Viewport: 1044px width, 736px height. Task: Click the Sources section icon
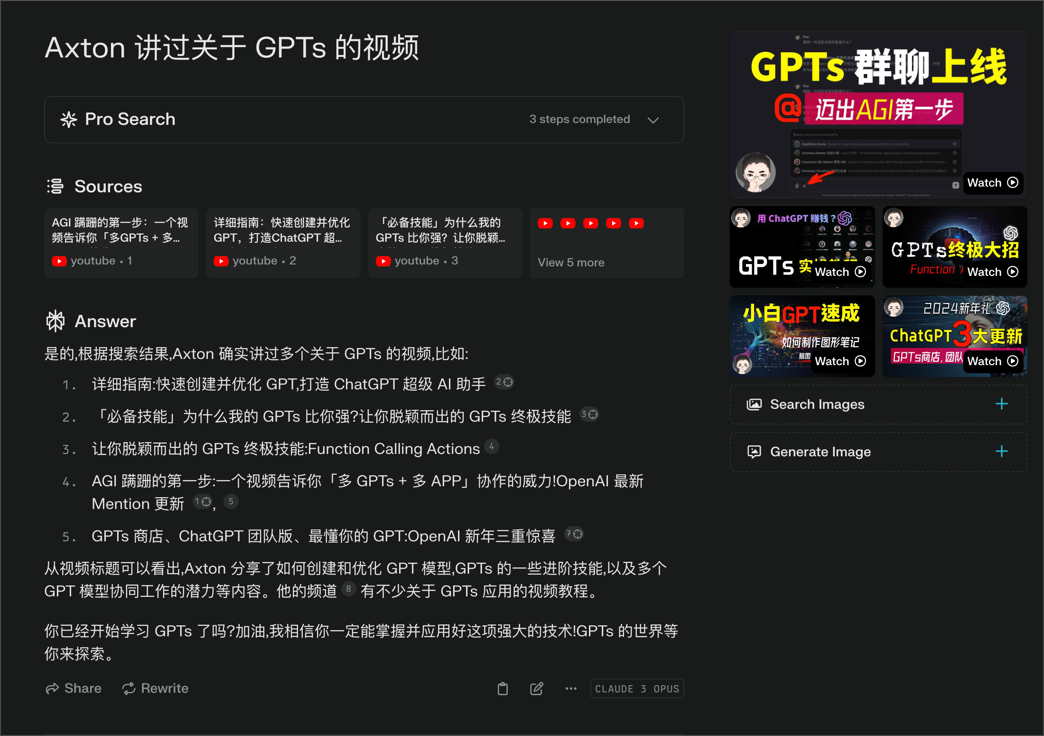pos(56,186)
